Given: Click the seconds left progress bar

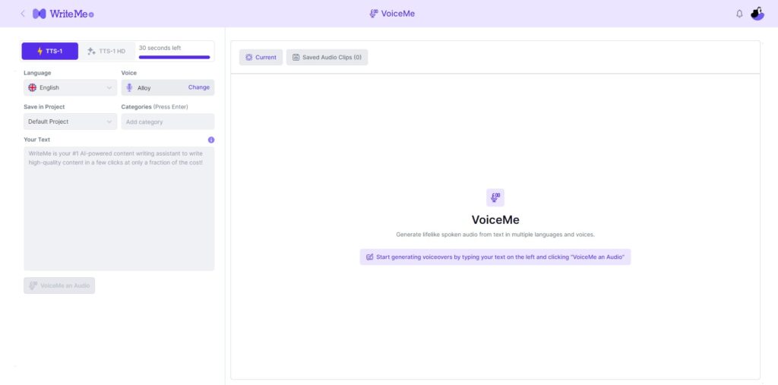Looking at the screenshot, I should point(174,57).
